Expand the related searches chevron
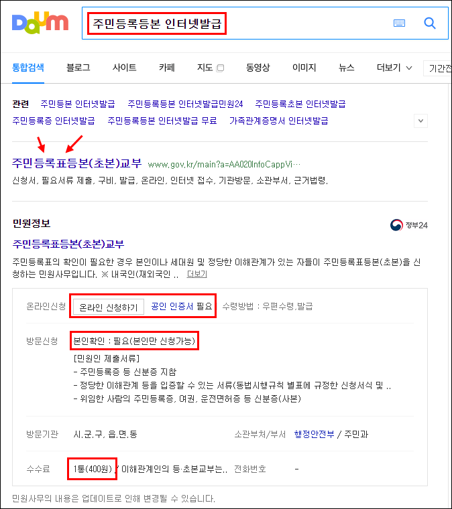 pyautogui.click(x=420, y=121)
